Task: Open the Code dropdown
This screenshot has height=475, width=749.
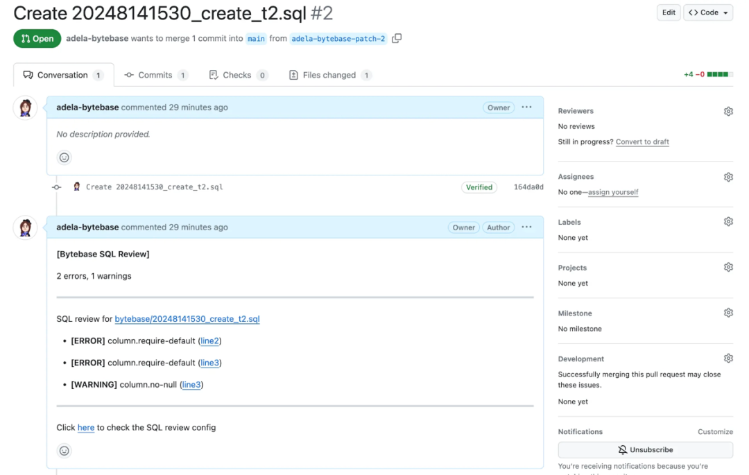Action: (x=708, y=13)
